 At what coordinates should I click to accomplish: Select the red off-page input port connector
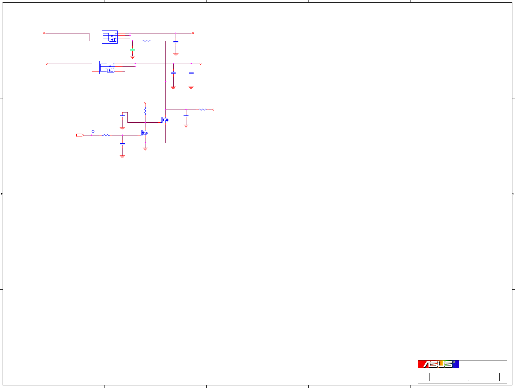pyautogui.click(x=80, y=135)
